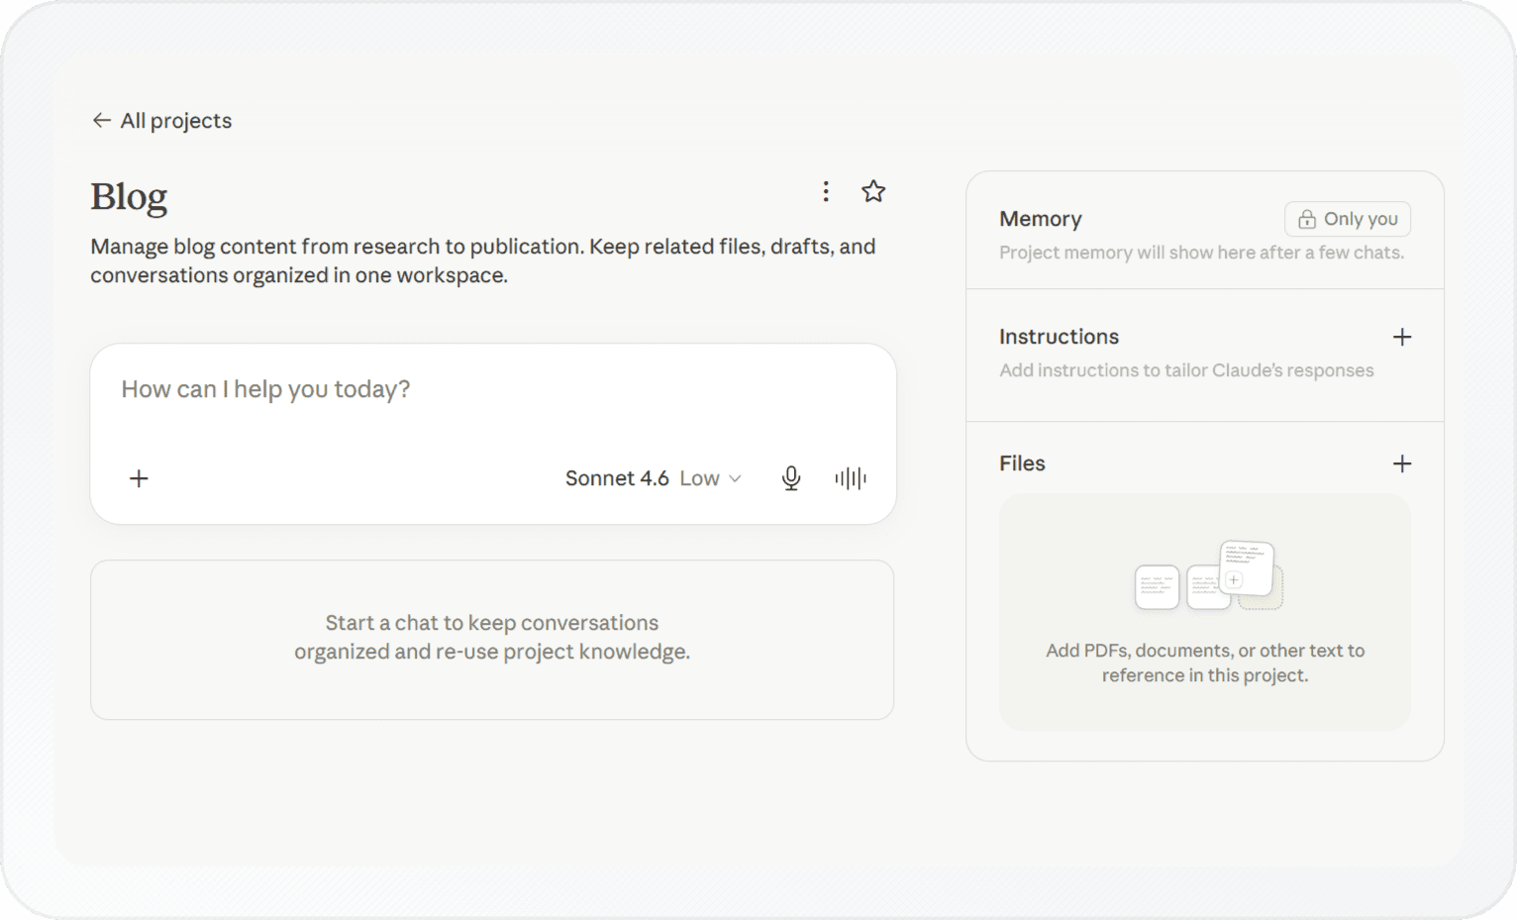Star the Blog project
1517x920 pixels.
(x=873, y=191)
